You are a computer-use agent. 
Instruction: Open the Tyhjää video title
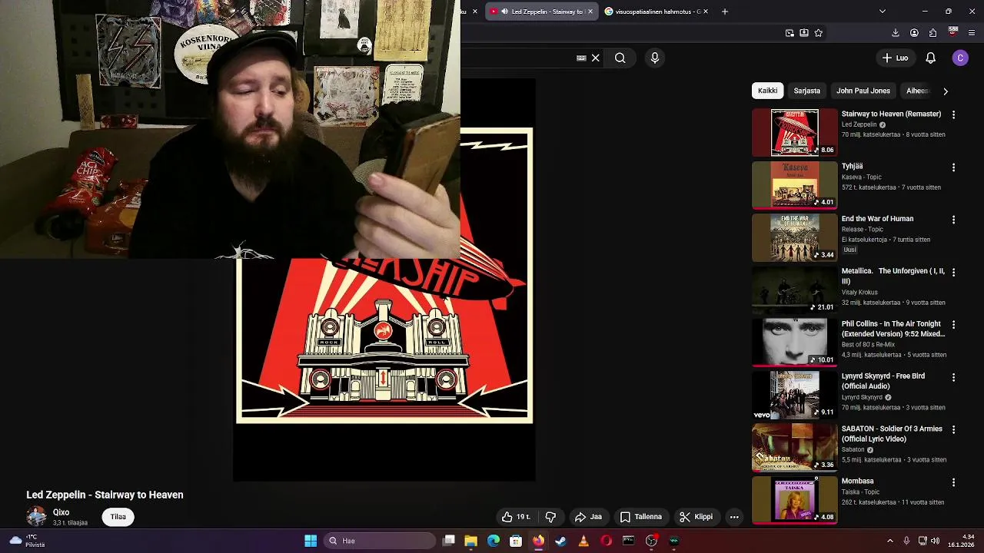[x=852, y=166]
